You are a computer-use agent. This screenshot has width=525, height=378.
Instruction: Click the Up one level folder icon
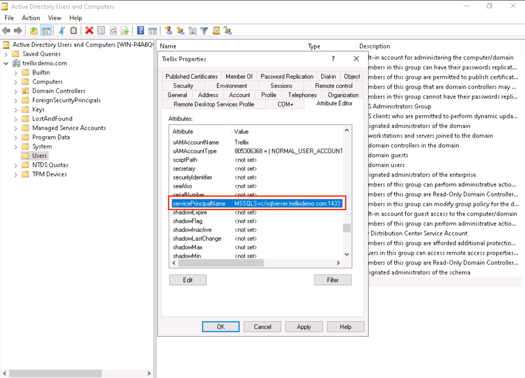tap(34, 31)
